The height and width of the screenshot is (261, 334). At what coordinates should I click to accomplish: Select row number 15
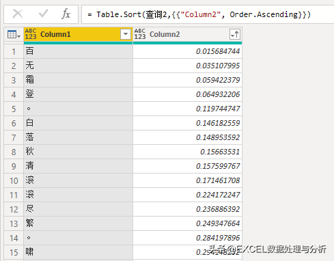pos(14,252)
